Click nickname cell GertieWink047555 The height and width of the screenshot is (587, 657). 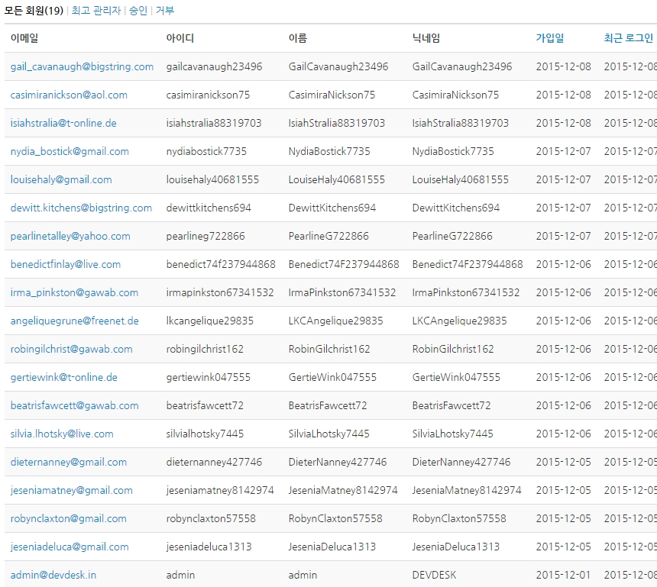tap(456, 378)
